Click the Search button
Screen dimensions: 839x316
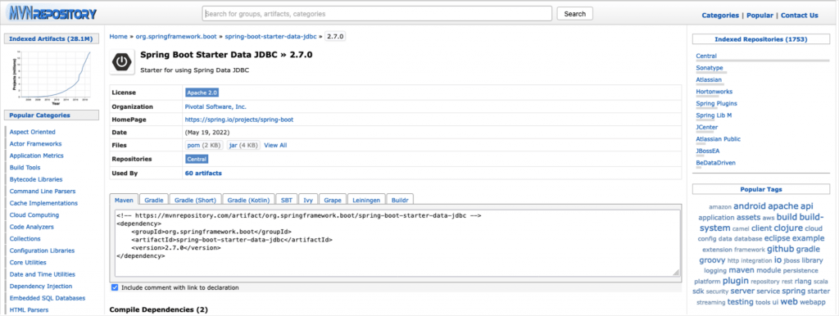(x=574, y=14)
